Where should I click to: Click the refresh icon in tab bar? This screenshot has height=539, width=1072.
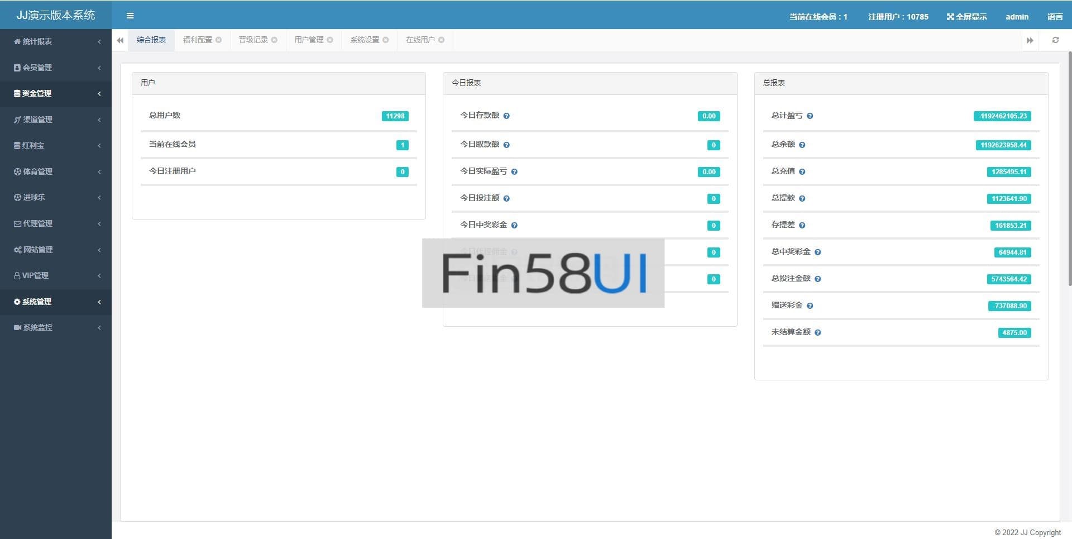pyautogui.click(x=1055, y=40)
